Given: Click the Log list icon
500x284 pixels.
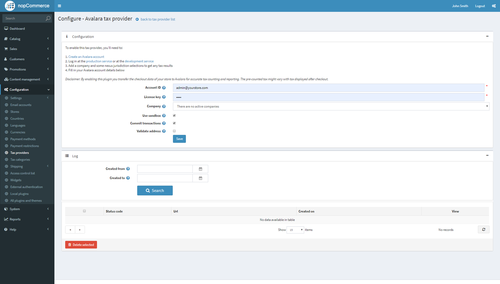Looking at the screenshot, I should [67, 156].
